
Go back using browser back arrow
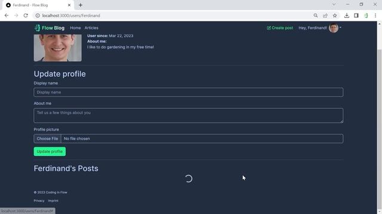pyautogui.click(x=7, y=15)
